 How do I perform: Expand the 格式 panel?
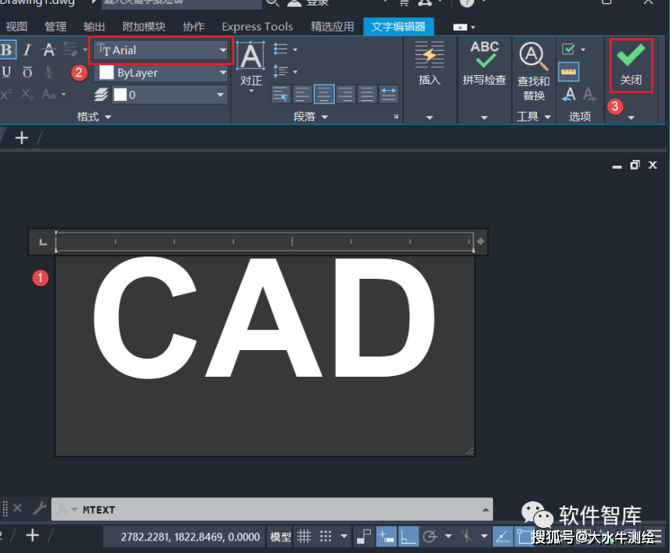pos(94,117)
